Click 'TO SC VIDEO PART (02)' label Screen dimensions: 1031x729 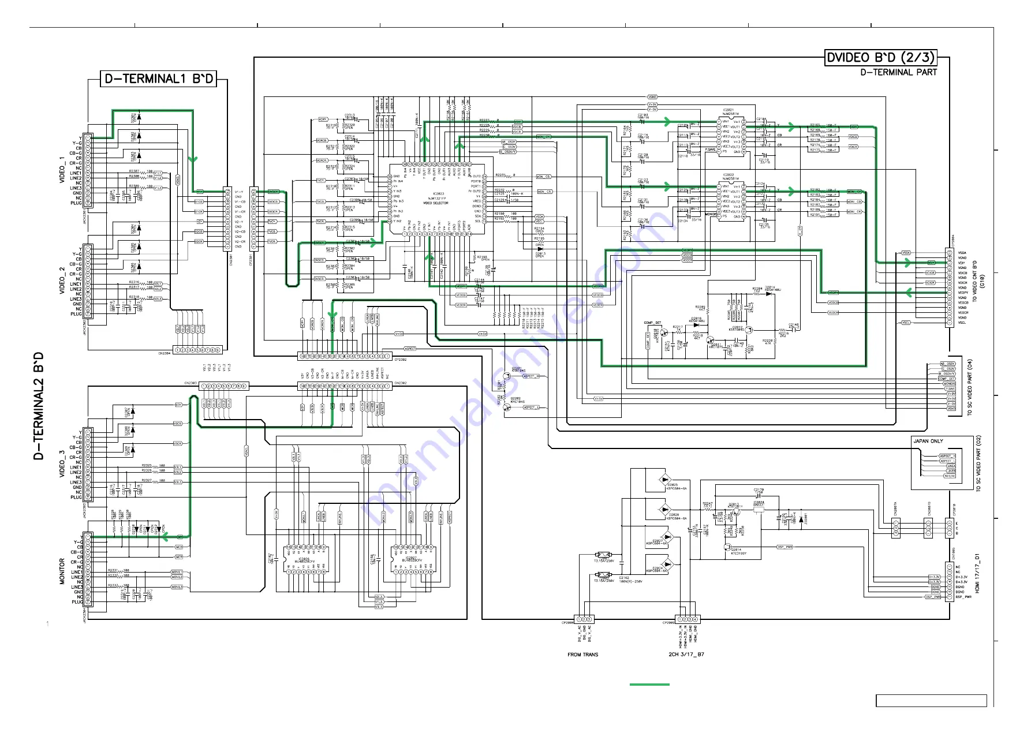pyautogui.click(x=978, y=463)
